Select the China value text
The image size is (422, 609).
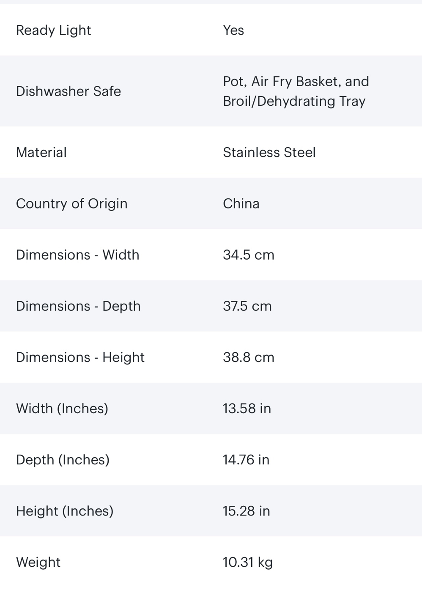pyautogui.click(x=241, y=203)
